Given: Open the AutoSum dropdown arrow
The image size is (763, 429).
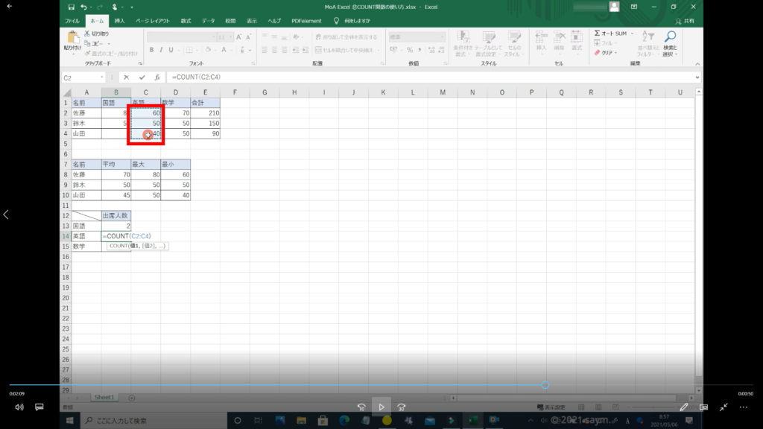Looking at the screenshot, I should click(632, 34).
